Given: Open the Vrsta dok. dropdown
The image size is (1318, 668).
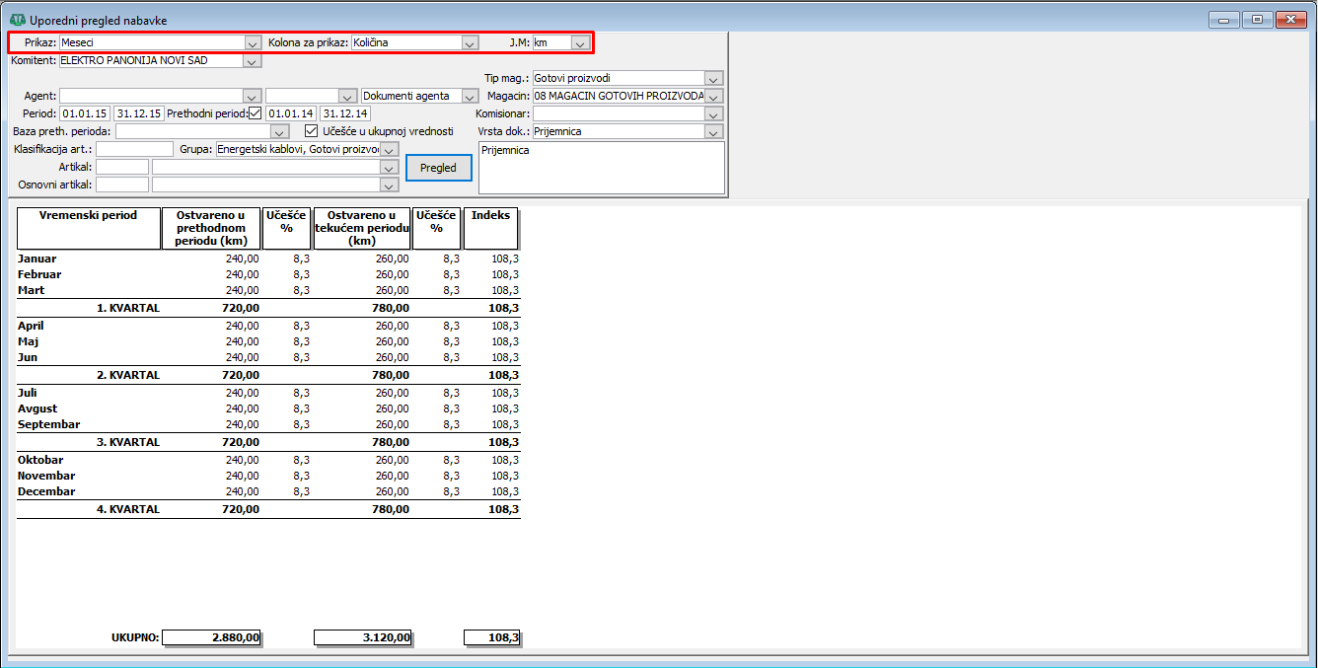Looking at the screenshot, I should (714, 132).
